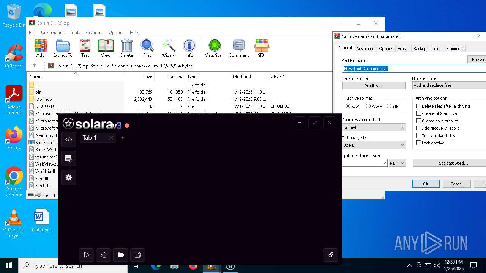
Task: Click Windows Start button
Action: pyautogui.click(x=9, y=265)
